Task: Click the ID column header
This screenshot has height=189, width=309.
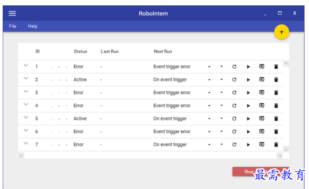Action: click(x=38, y=51)
